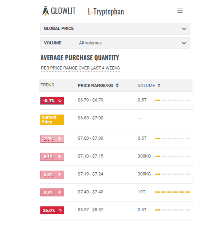Click the Current Price yellow badge
The width and height of the screenshot is (220, 225).
(52, 120)
